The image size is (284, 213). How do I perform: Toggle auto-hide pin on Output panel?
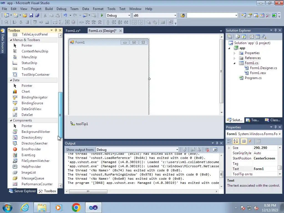[x=217, y=143]
